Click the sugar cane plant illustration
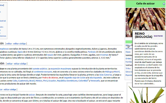The image size is (166, 103). pos(146,95)
